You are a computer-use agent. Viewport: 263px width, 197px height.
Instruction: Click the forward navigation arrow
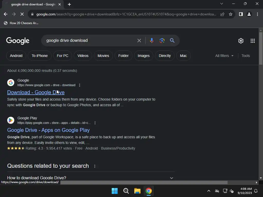coord(14,14)
